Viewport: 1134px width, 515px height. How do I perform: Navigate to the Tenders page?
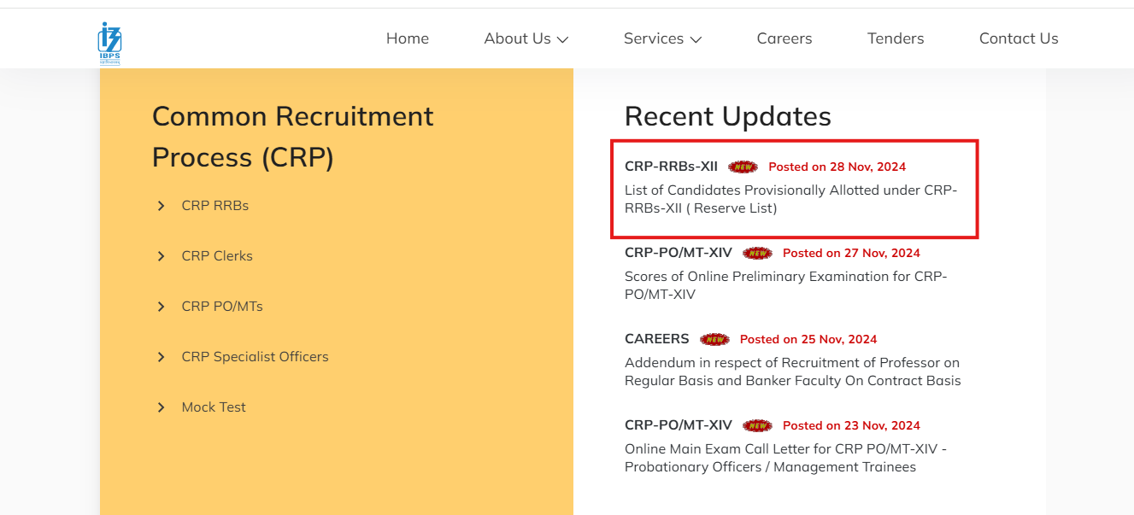[x=896, y=38]
